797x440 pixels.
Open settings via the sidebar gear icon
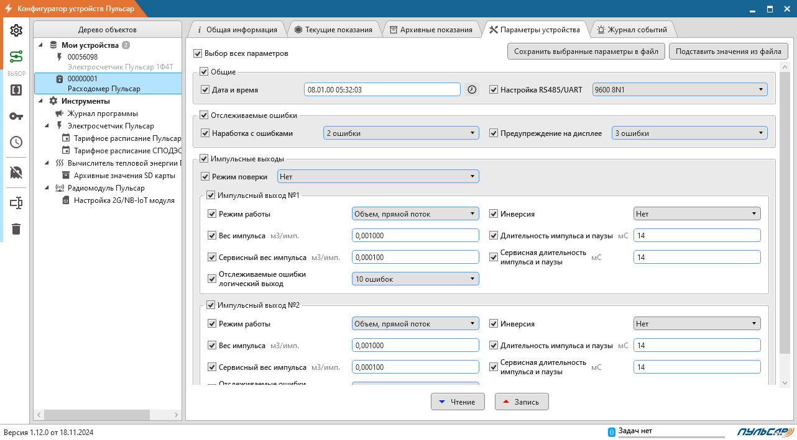tap(16, 31)
